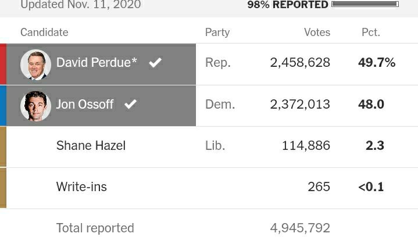
Task: Click the Write-ins row label
Action: [x=81, y=187]
